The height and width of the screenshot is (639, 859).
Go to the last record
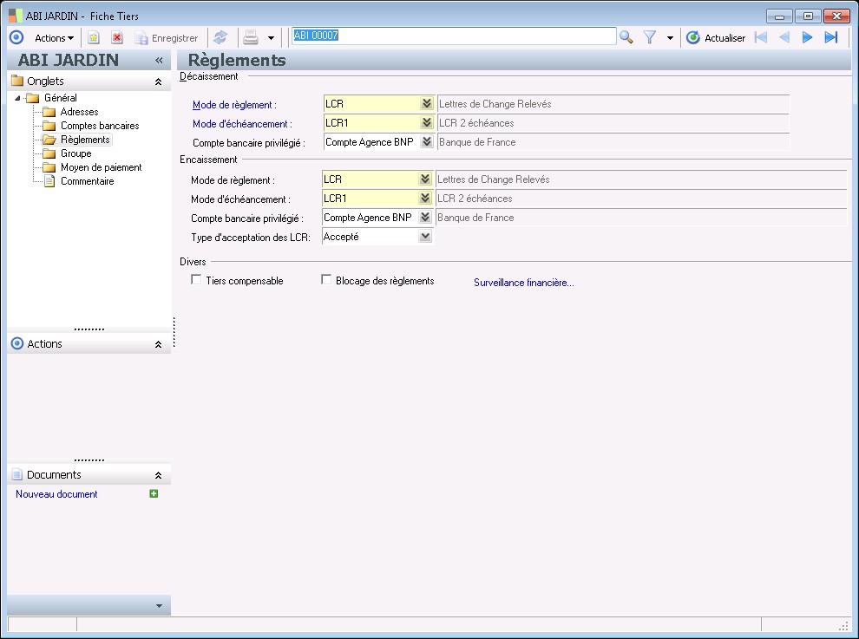pyautogui.click(x=830, y=37)
